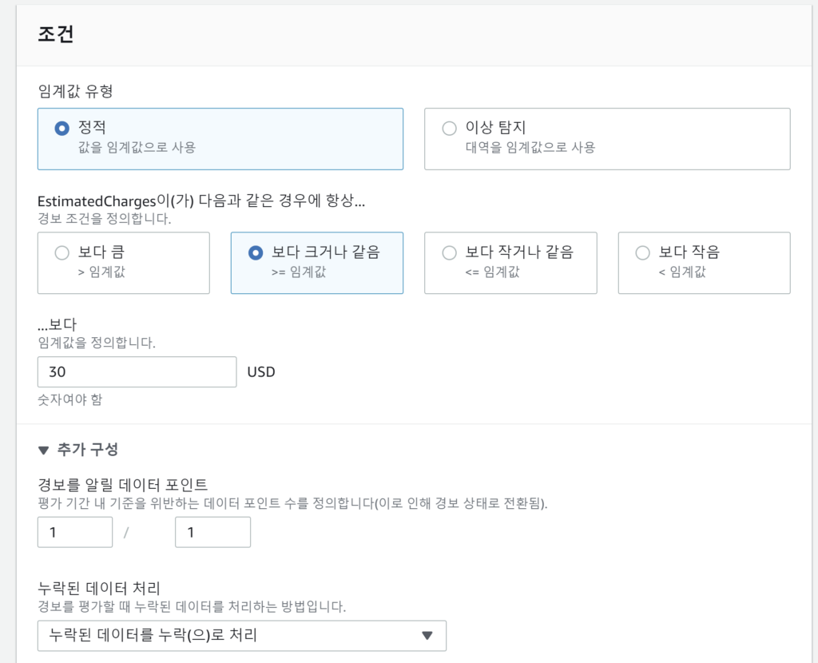This screenshot has height=663, width=818.
Task: Click the '< 임계값' description text
Action: click(x=681, y=272)
